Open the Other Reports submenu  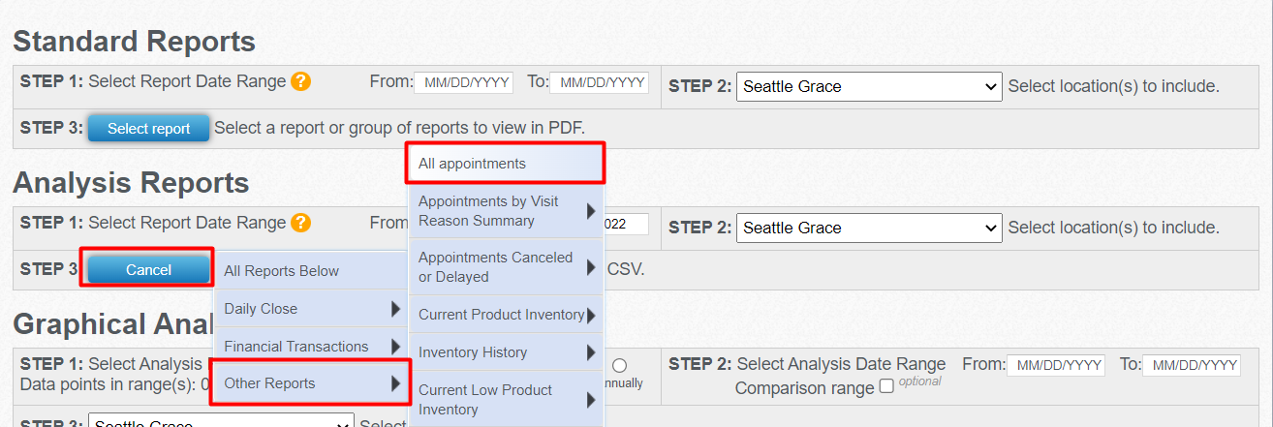pos(311,383)
